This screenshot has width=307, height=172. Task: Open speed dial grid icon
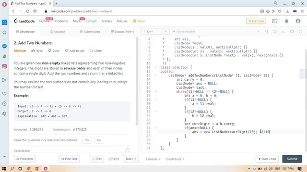coord(35,11)
